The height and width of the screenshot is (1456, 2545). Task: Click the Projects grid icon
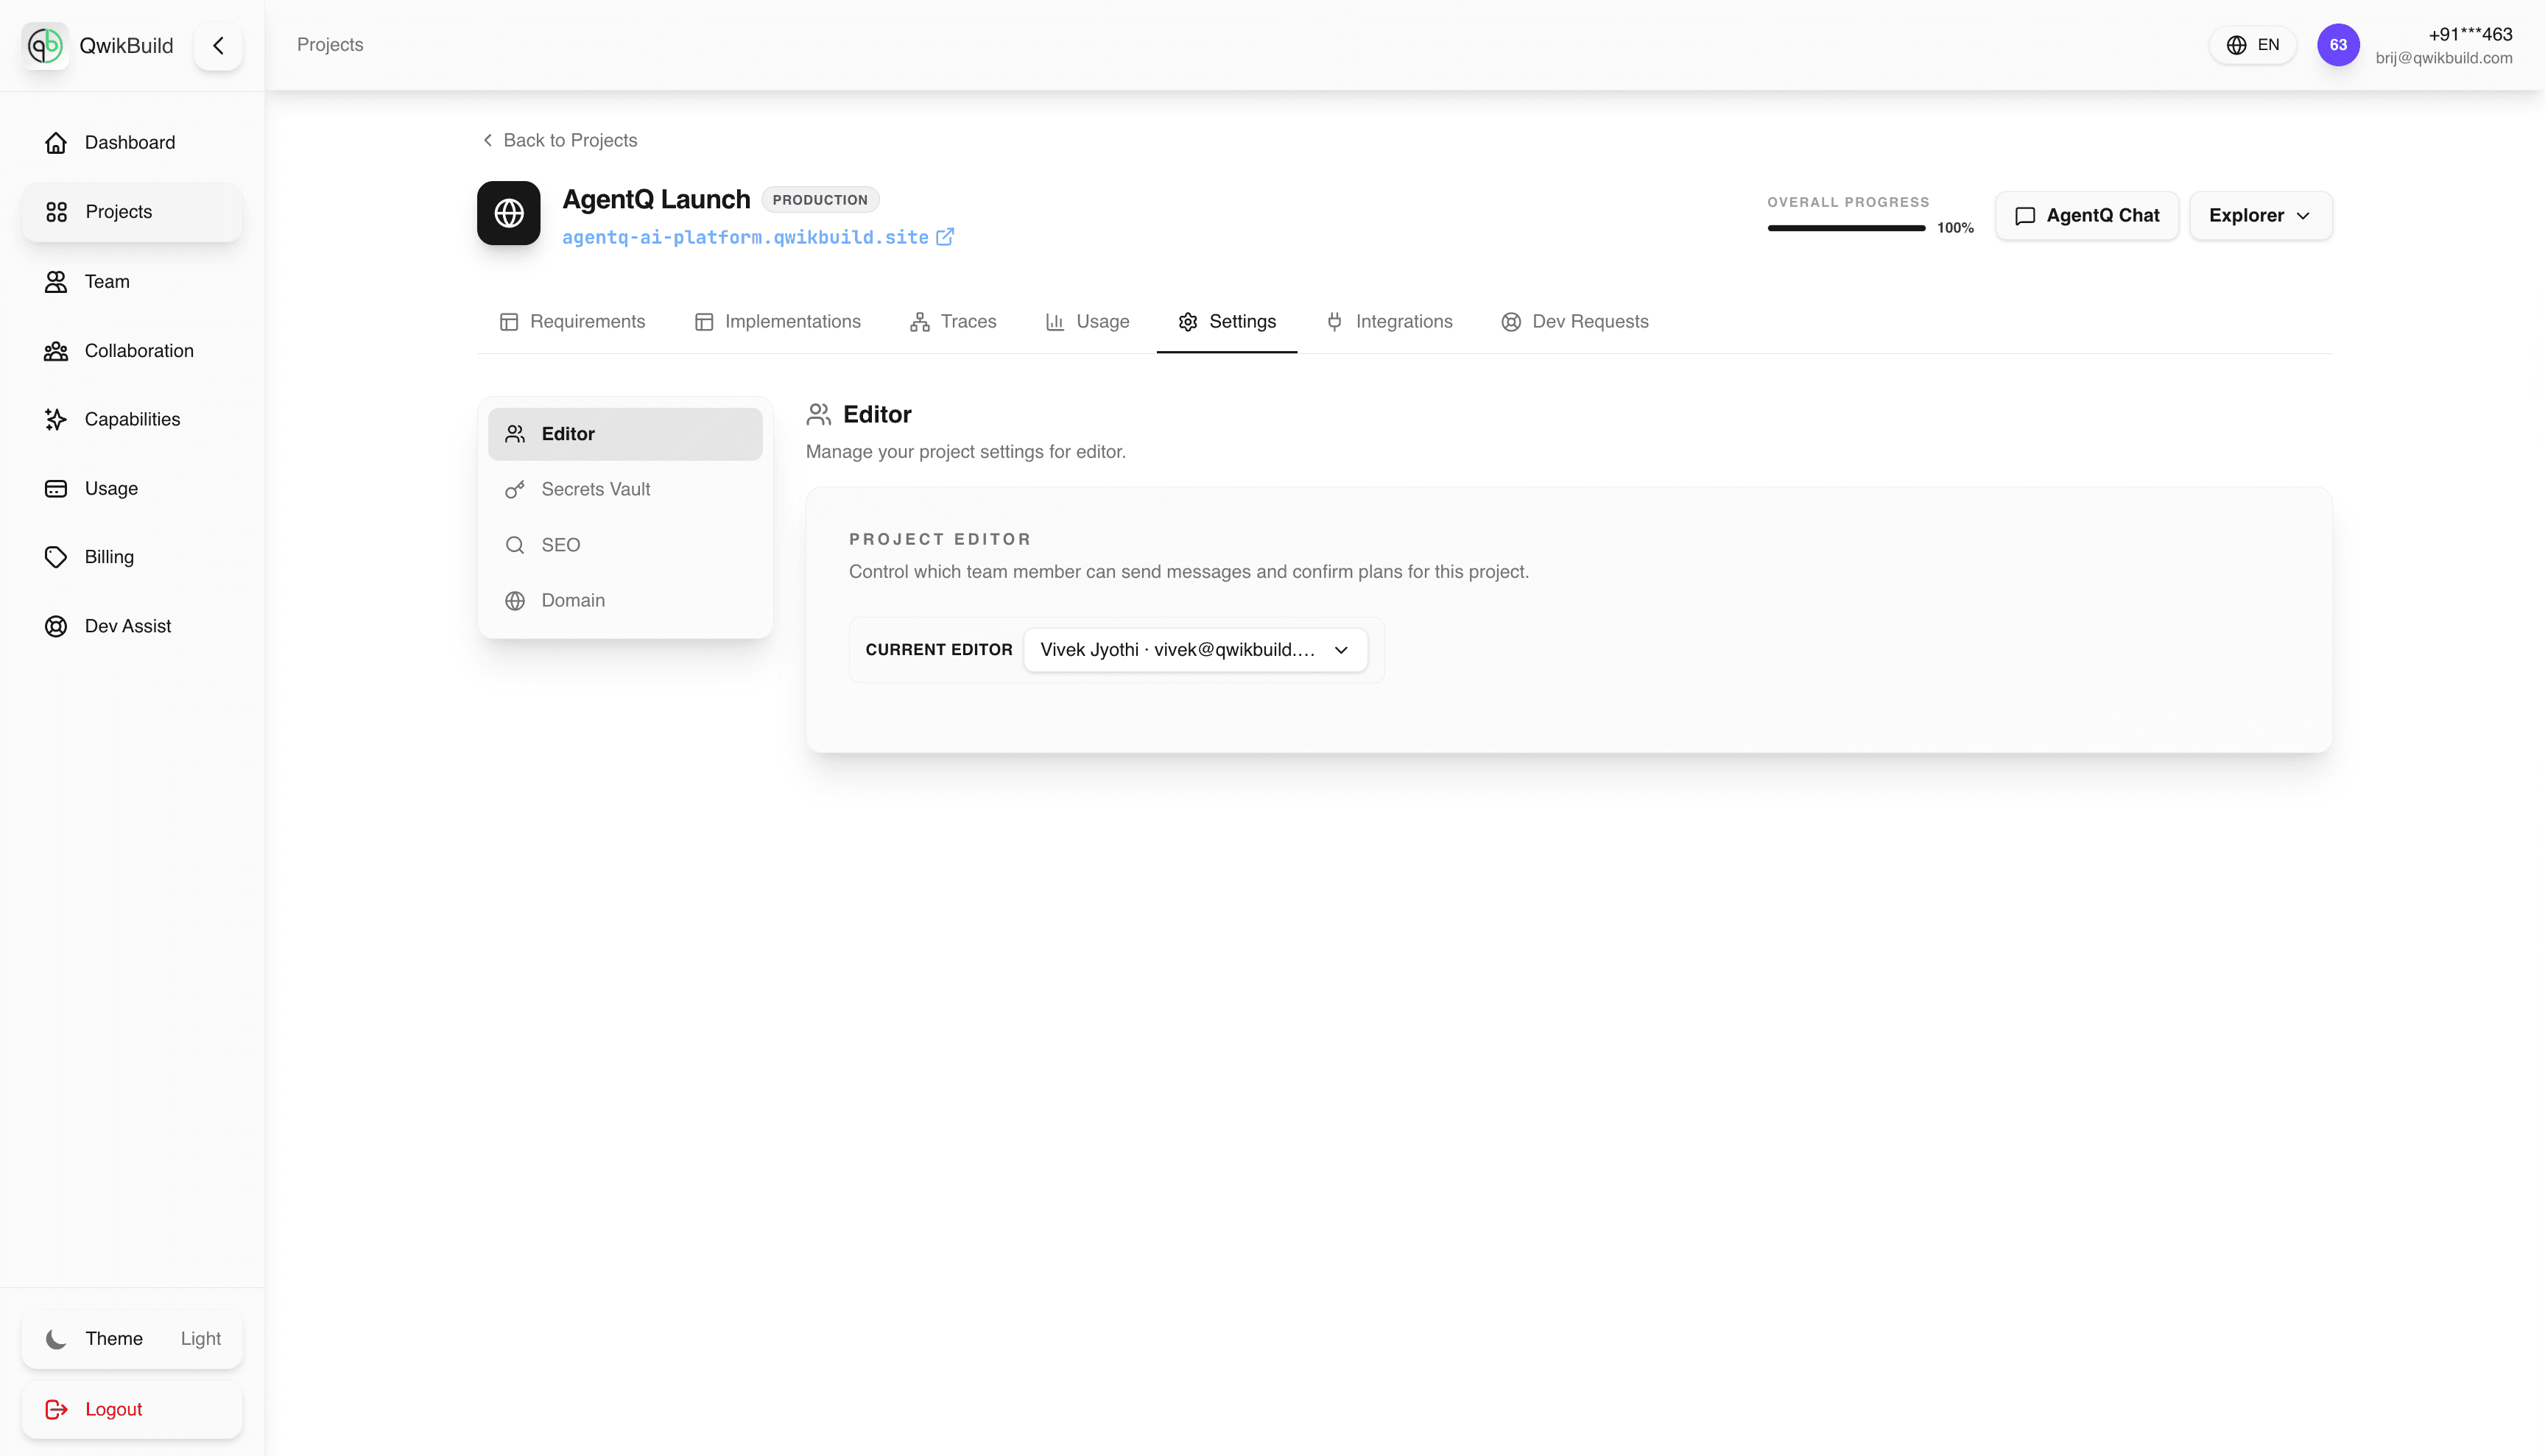56,212
